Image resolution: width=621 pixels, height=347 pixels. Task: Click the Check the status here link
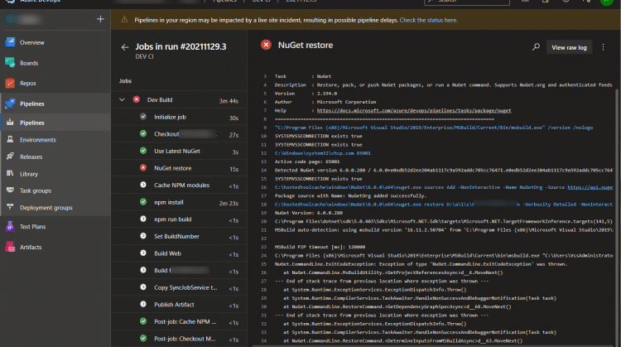tap(428, 20)
